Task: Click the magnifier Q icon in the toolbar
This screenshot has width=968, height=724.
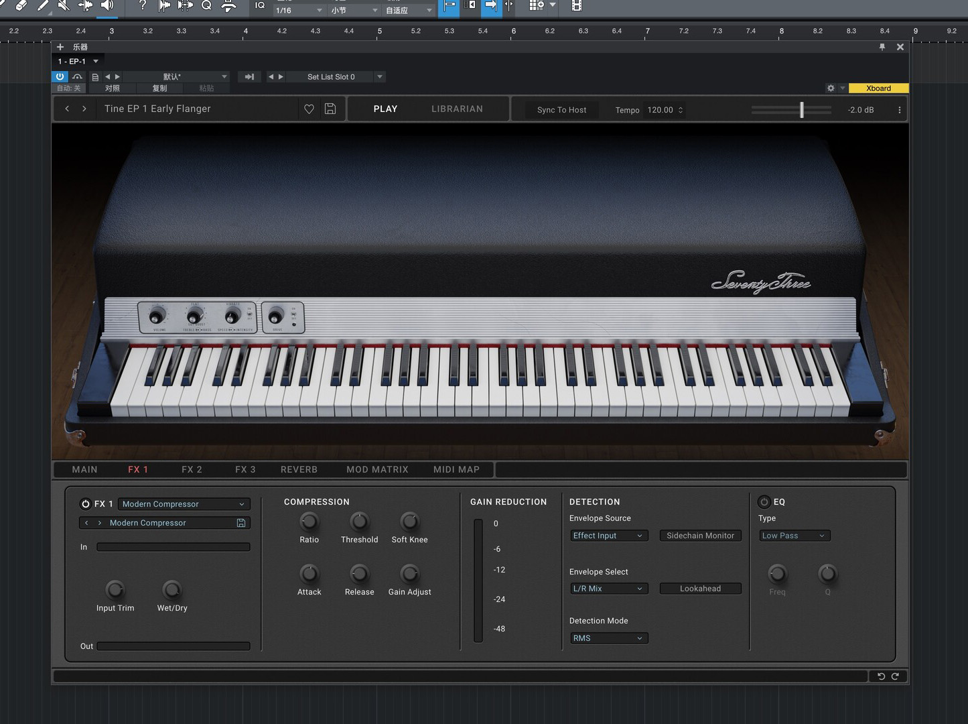Action: tap(206, 5)
